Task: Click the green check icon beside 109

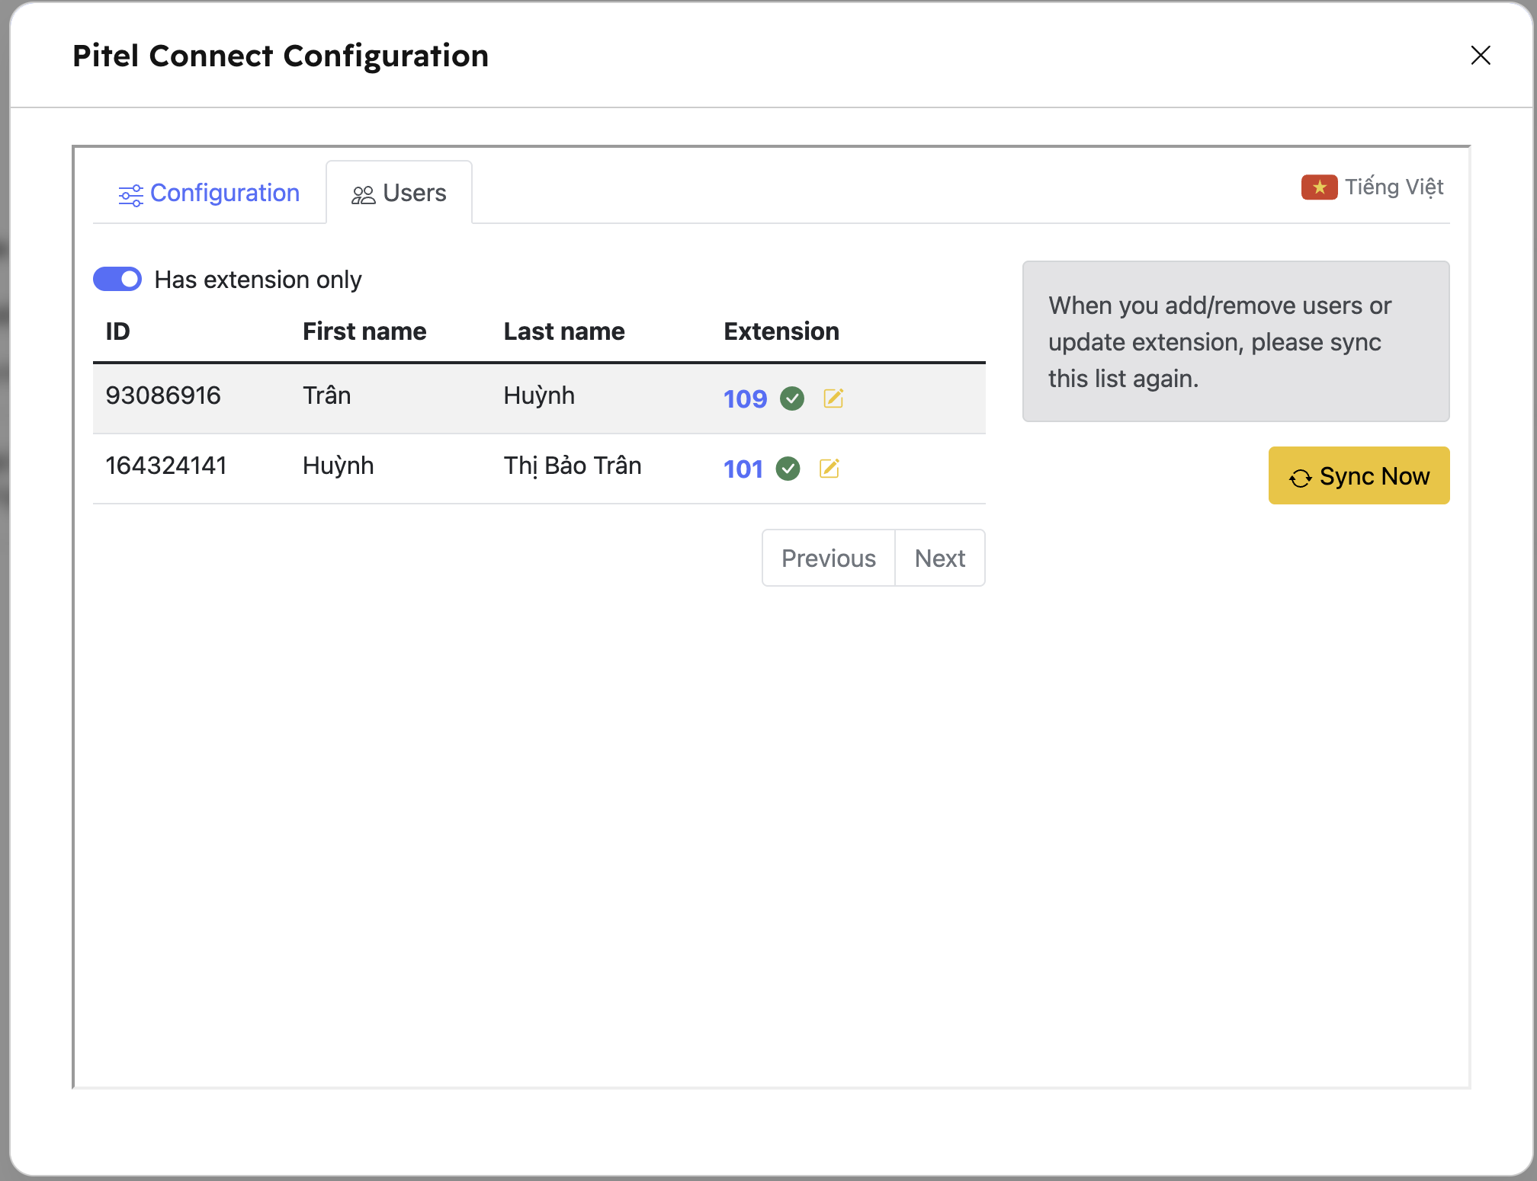Action: coord(792,398)
